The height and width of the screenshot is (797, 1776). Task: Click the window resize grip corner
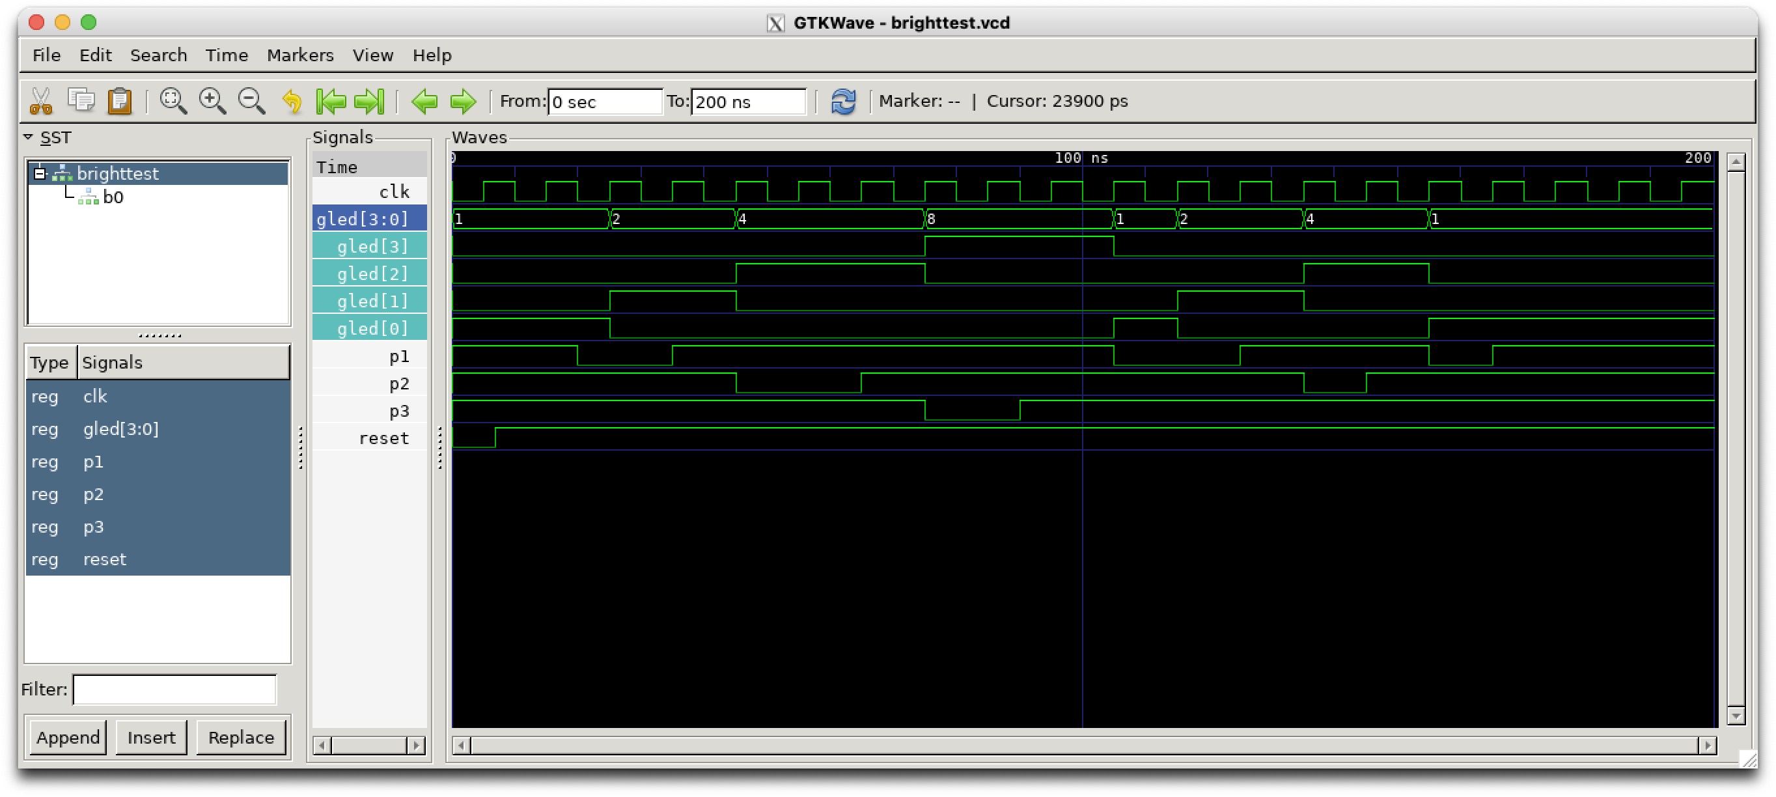click(1748, 759)
